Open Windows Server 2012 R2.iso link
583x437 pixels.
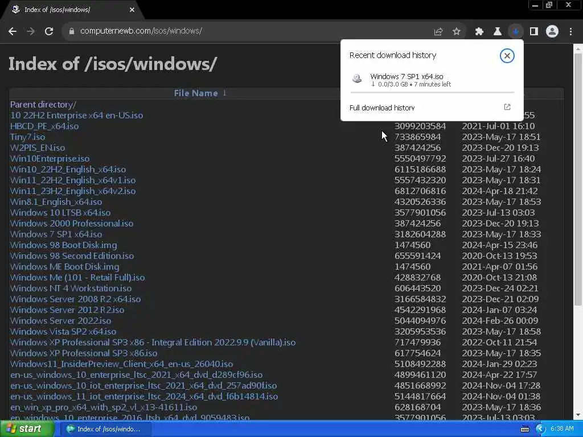[67, 310]
